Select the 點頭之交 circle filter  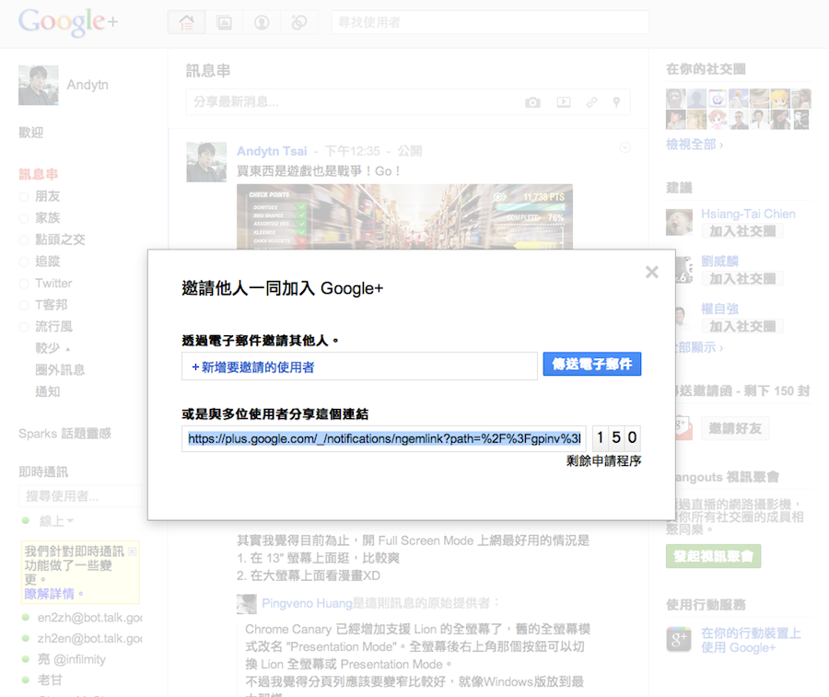coord(60,239)
